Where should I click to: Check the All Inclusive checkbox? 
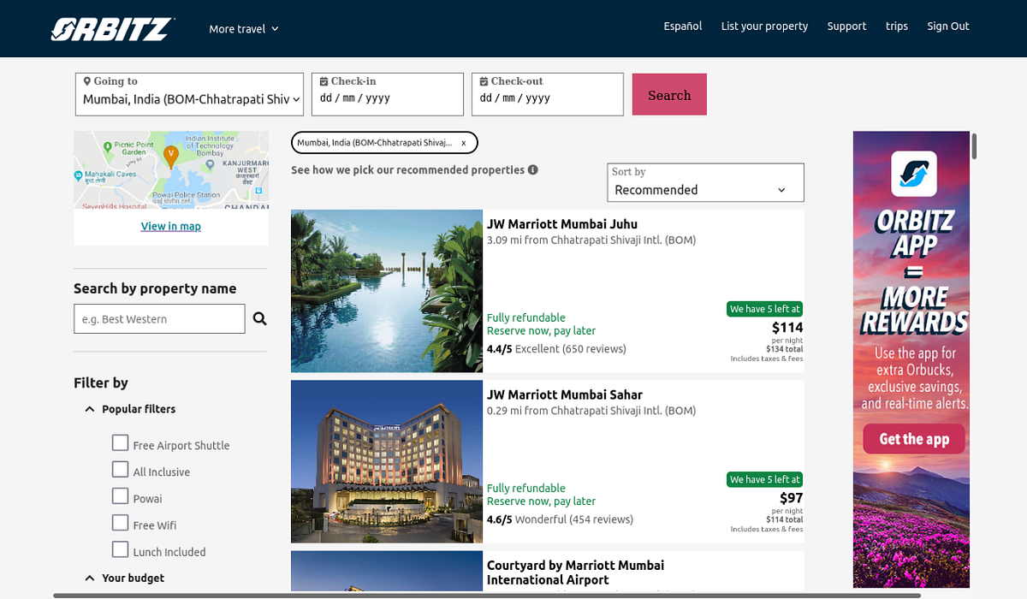pyautogui.click(x=121, y=470)
